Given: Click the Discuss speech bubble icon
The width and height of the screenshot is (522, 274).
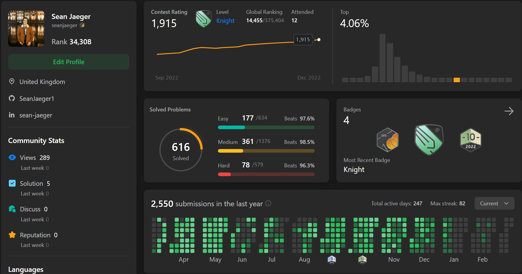Looking at the screenshot, I should (12, 209).
